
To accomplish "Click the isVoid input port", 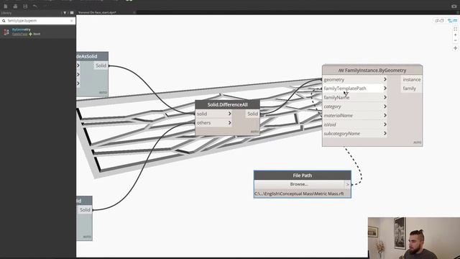I will coord(355,124).
